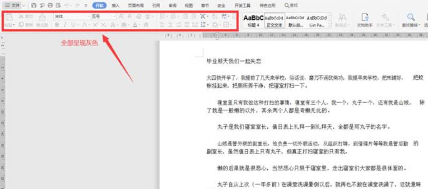Click the increase indent icon

[193, 17]
